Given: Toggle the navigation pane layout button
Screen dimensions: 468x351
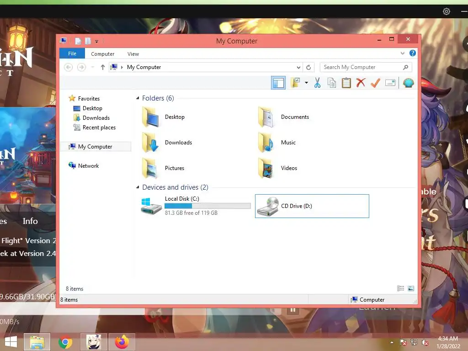Looking at the screenshot, I should click(278, 83).
